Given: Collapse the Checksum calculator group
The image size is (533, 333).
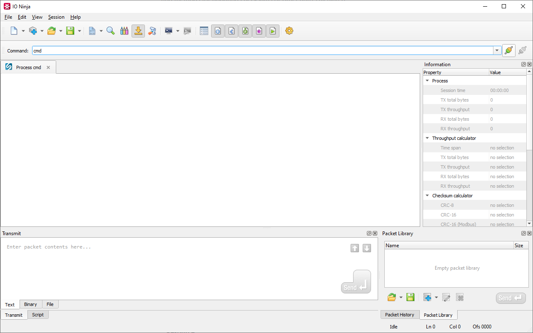Looking at the screenshot, I should (427, 196).
